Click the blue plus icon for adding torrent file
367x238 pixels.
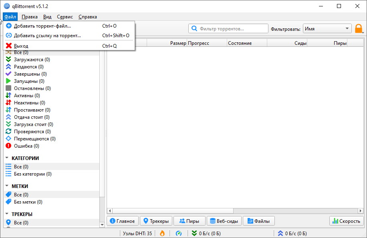pos(9,26)
